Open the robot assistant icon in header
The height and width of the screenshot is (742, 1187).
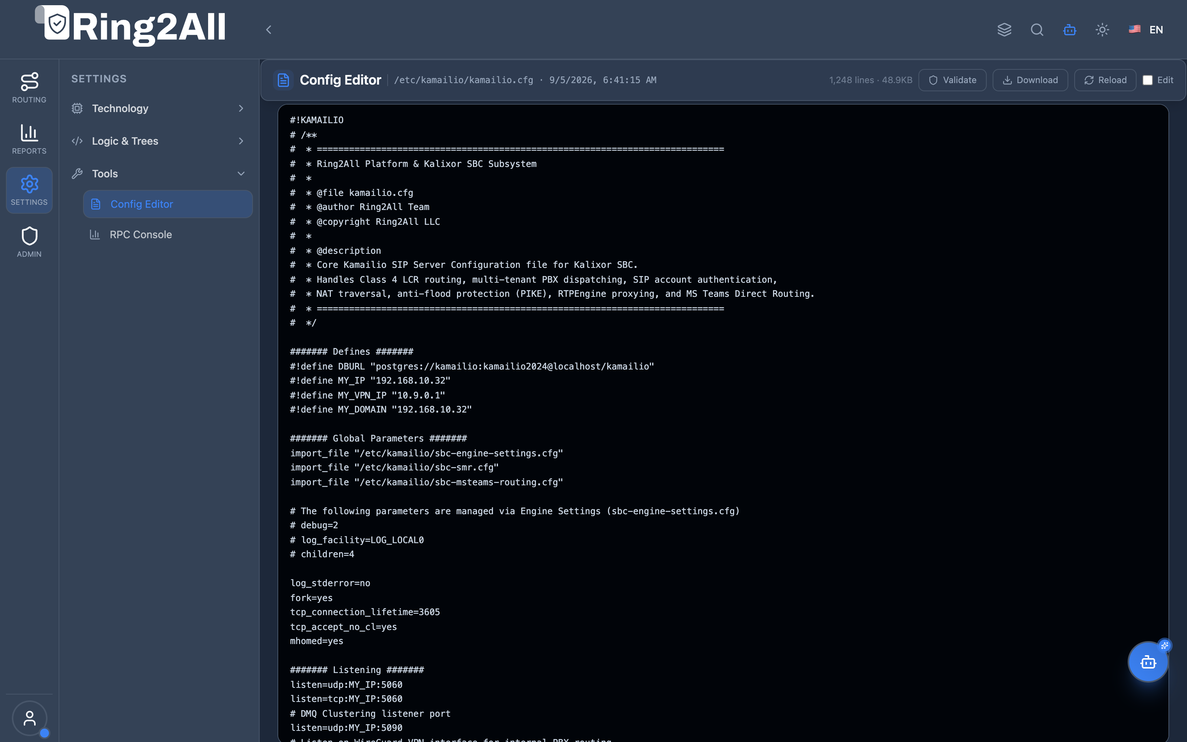[x=1069, y=30]
